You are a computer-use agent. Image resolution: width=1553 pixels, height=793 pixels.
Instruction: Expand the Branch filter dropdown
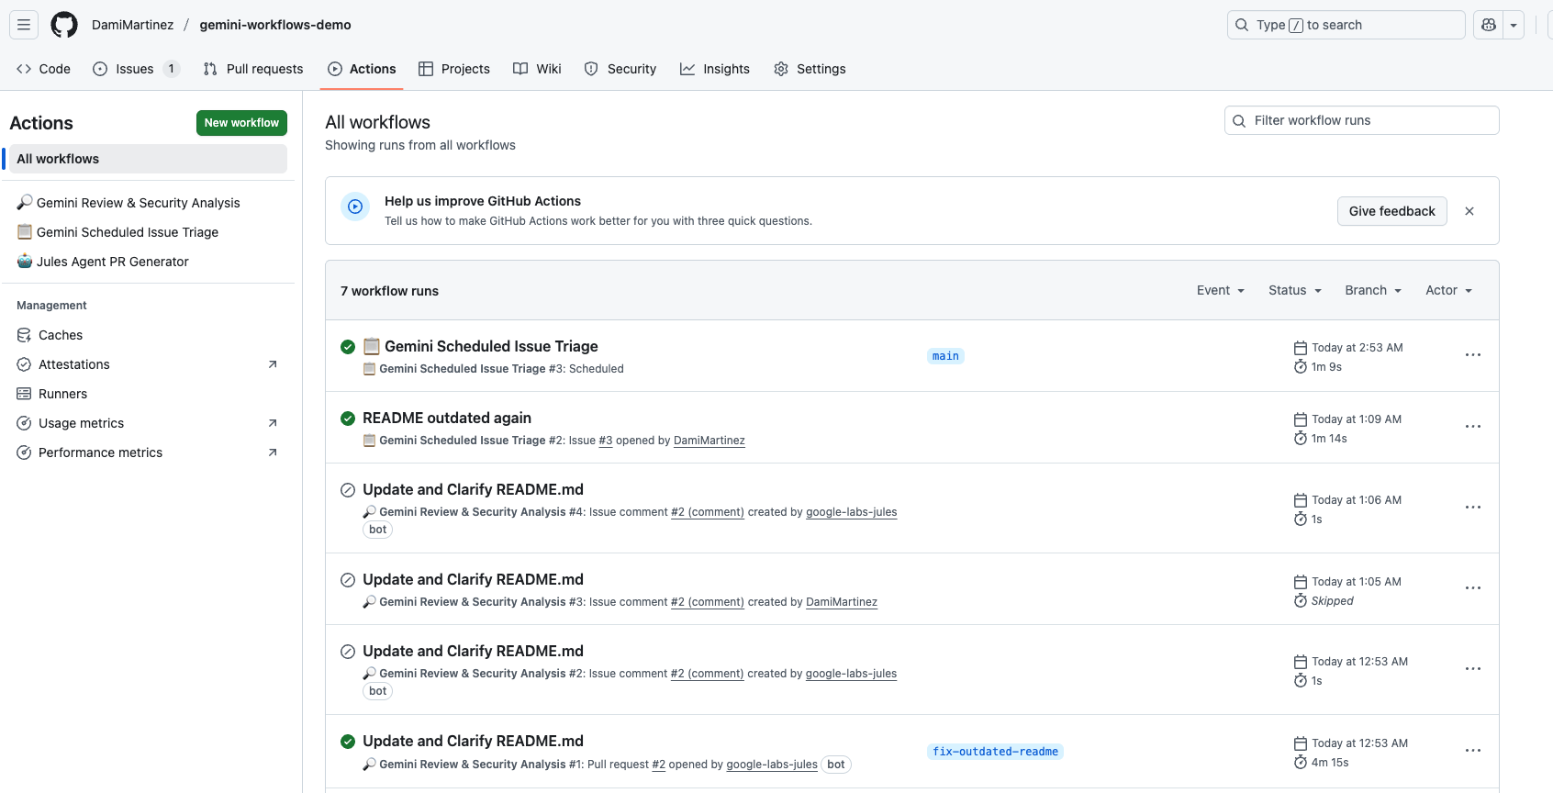(1373, 290)
